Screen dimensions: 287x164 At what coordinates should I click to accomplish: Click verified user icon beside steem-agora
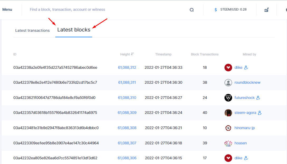260,113
